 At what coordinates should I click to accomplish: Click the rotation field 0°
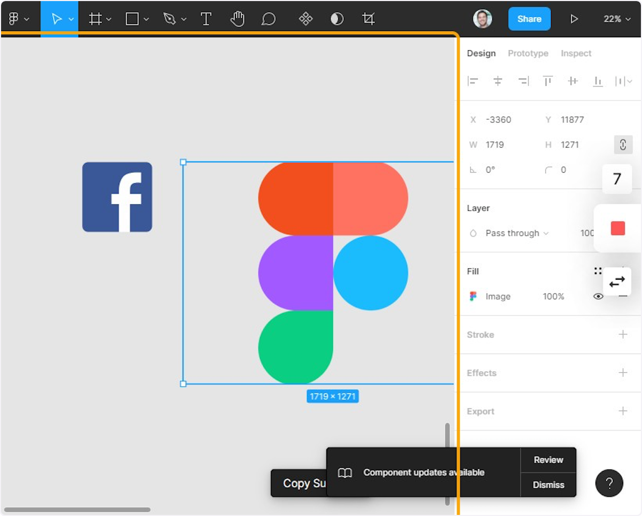[x=491, y=170]
